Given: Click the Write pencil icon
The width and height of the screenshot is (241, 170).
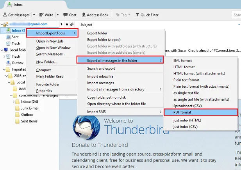Looking at the screenshot, I should click(x=41, y=15).
